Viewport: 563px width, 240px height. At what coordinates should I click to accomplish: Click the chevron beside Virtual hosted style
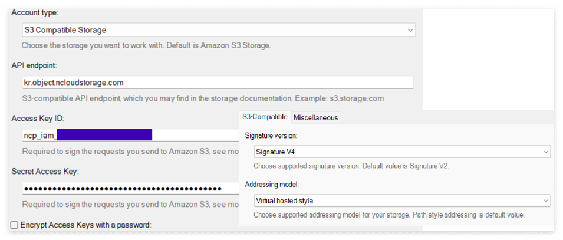click(545, 200)
